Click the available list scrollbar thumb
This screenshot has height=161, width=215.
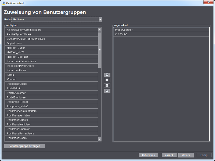point(100,50)
